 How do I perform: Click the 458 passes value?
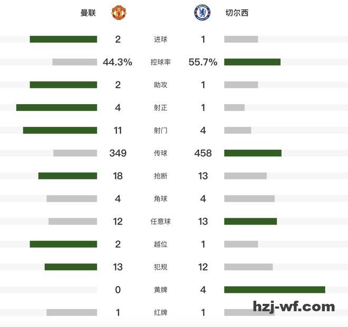pyautogui.click(x=203, y=153)
